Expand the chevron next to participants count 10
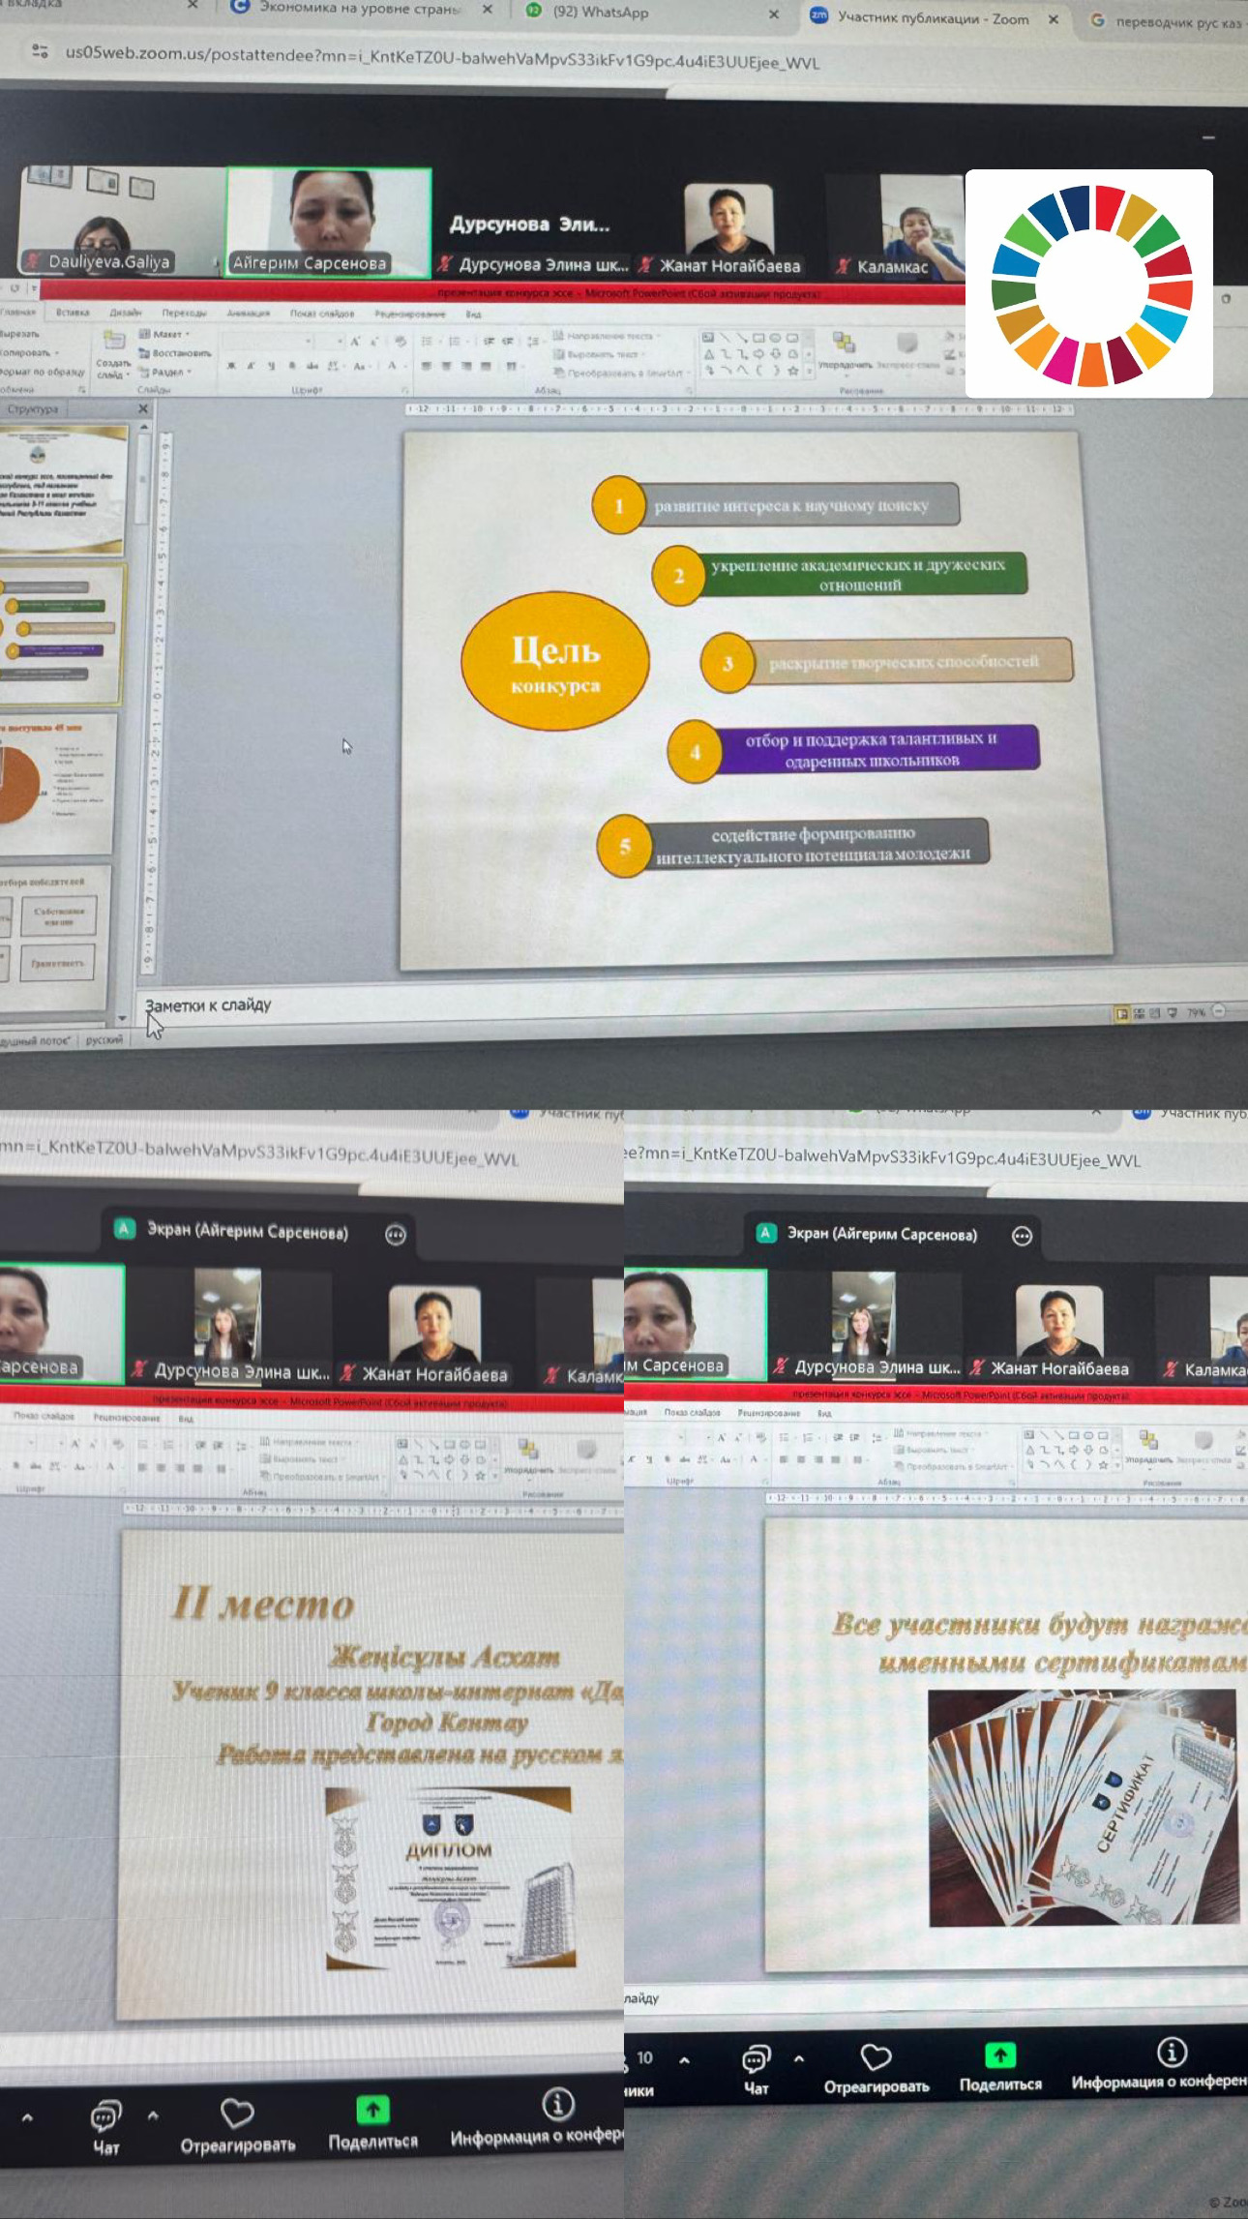The height and width of the screenshot is (2219, 1248). pyautogui.click(x=684, y=2057)
